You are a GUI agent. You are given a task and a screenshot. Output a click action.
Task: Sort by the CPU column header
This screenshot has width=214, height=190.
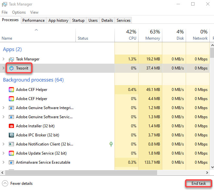click(127, 35)
